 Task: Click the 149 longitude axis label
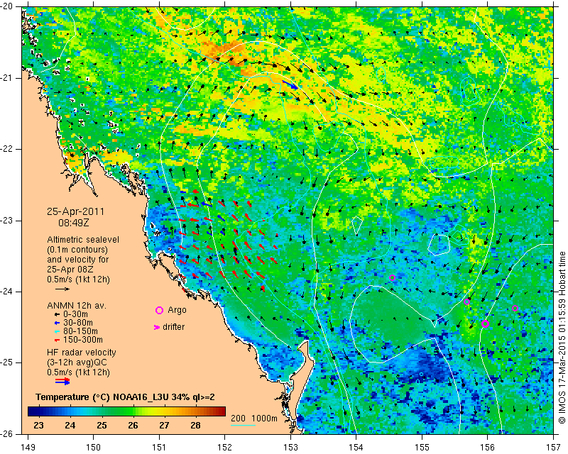(x=28, y=448)
